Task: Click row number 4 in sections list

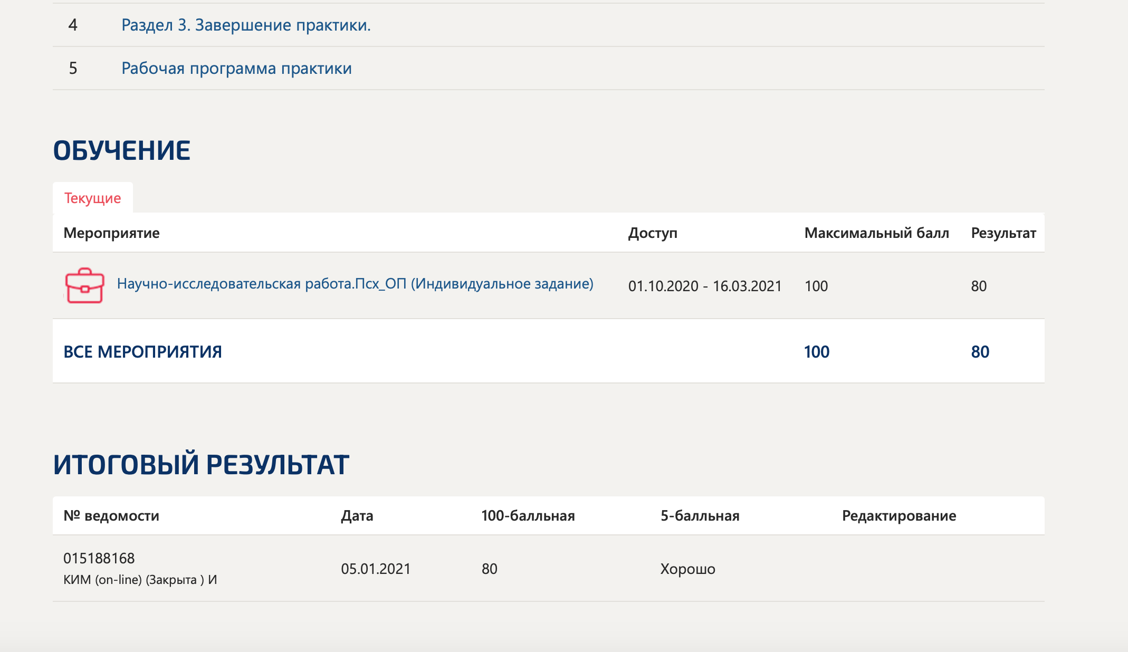Action: (73, 25)
